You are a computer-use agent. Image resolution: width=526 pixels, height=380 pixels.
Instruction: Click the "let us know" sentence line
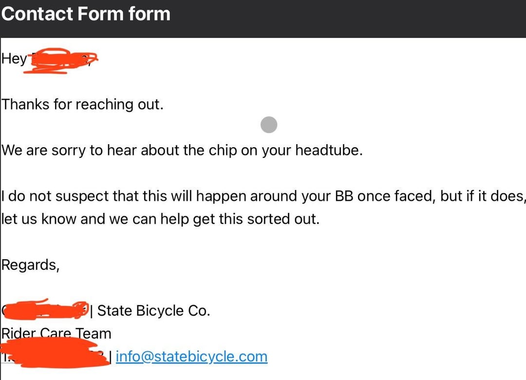[160, 219]
